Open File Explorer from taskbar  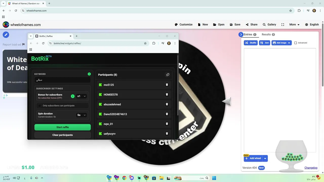click(161, 178)
